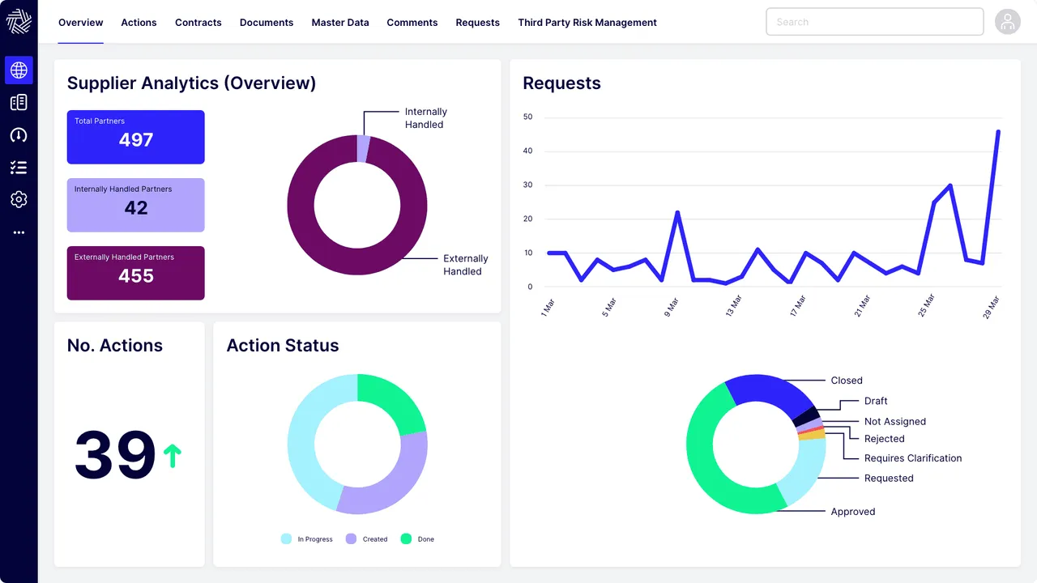Viewport: 1037px width, 583px height.
Task: Open the settings gear icon in sidebar
Action: [x=19, y=199]
